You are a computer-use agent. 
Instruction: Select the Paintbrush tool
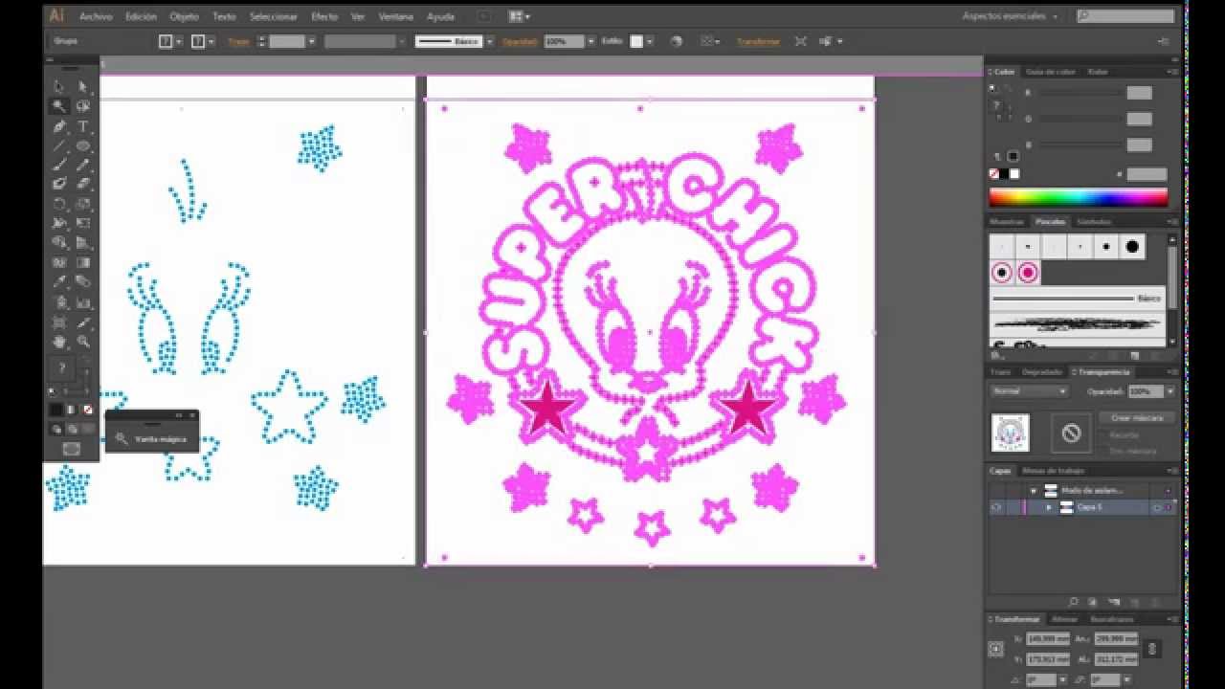(59, 165)
